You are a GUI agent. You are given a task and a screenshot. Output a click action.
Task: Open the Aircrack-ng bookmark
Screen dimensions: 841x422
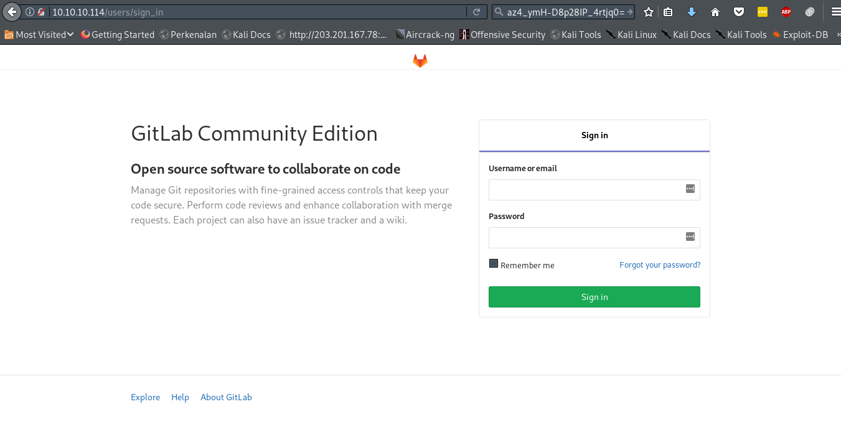coord(425,35)
